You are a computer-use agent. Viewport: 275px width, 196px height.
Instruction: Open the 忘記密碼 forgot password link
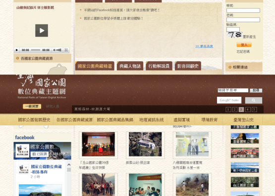tap(243, 52)
